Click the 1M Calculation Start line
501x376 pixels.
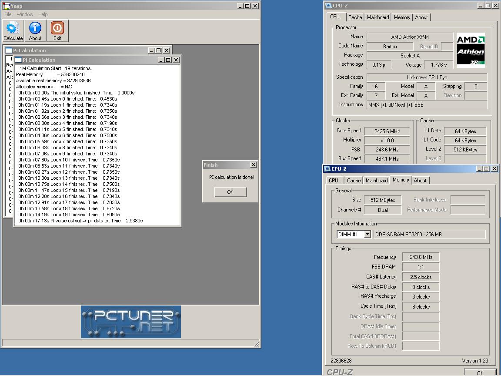pos(56,68)
